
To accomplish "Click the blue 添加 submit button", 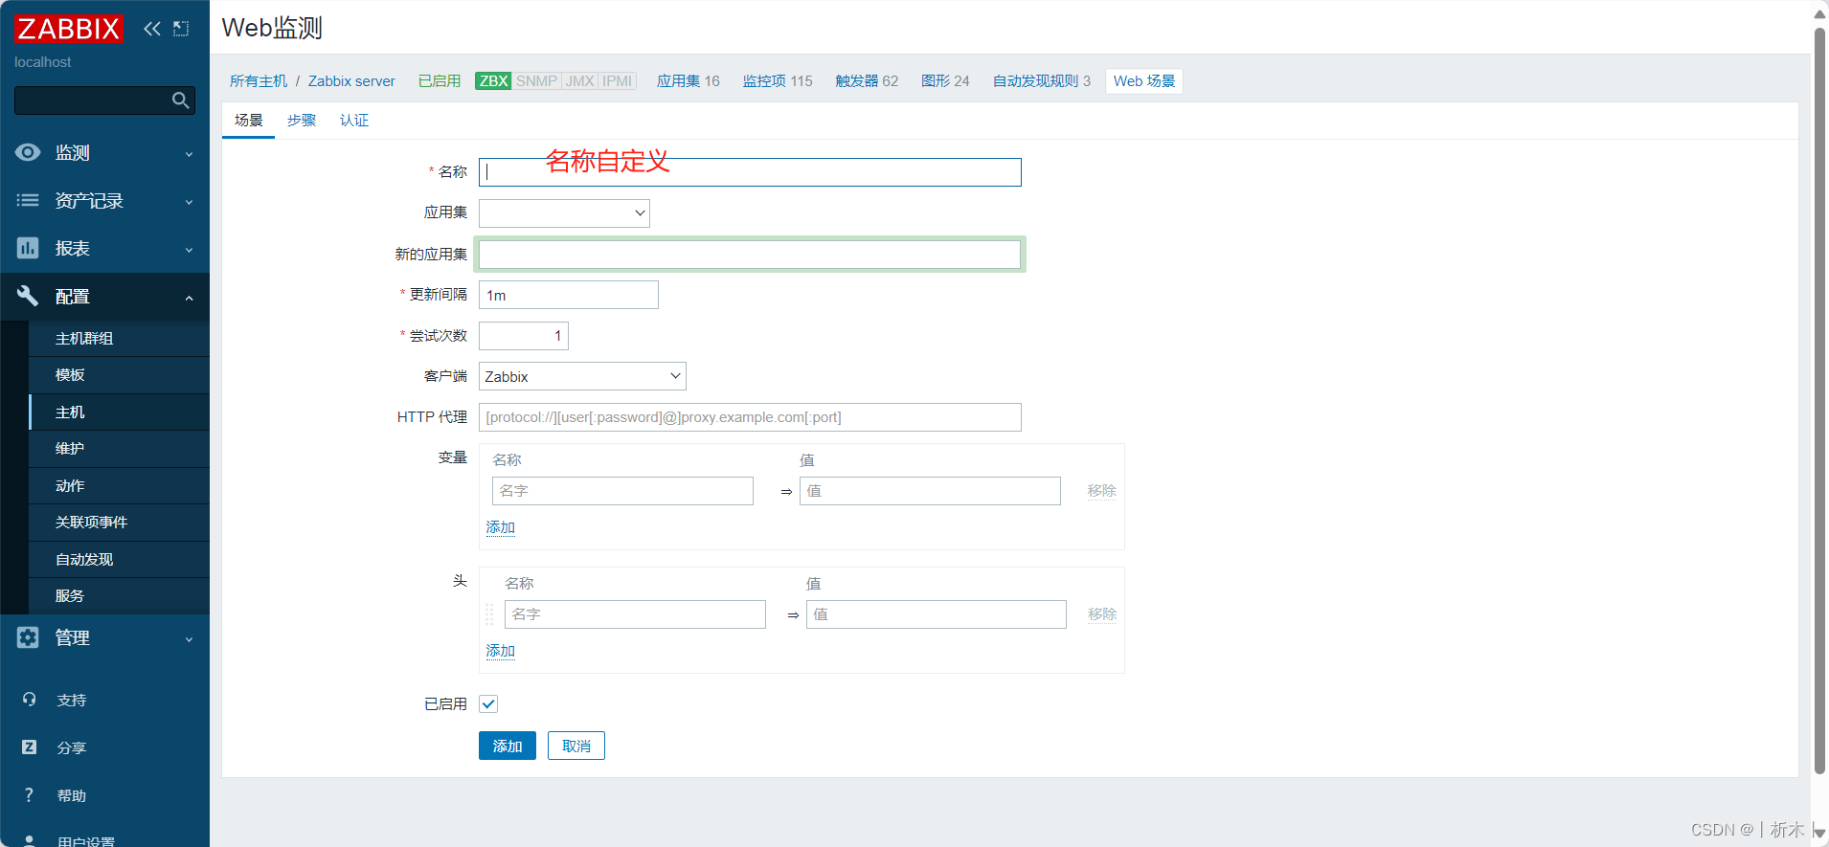I will pyautogui.click(x=508, y=746).
